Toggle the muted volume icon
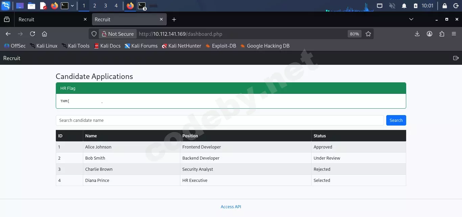 (x=392, y=6)
